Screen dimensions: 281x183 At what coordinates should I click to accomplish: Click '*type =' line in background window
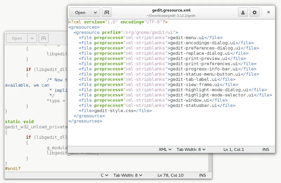(56, 101)
